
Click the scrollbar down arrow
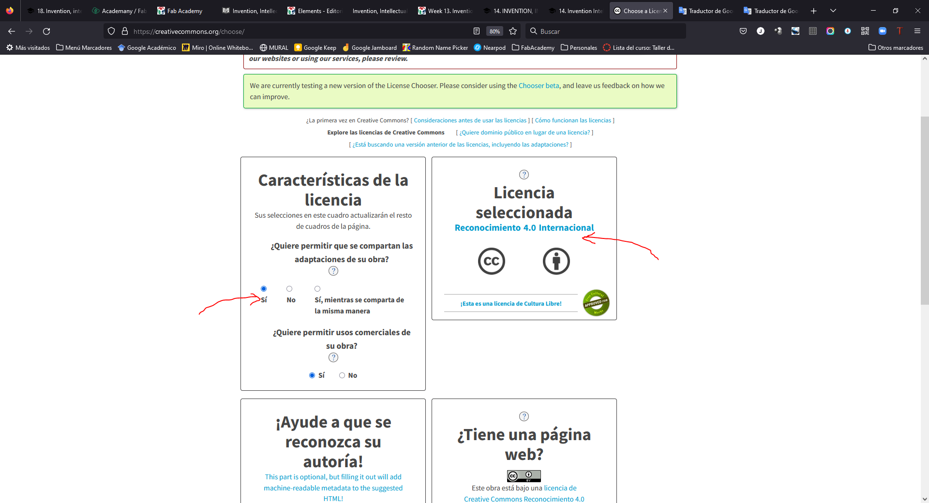pyautogui.click(x=925, y=499)
